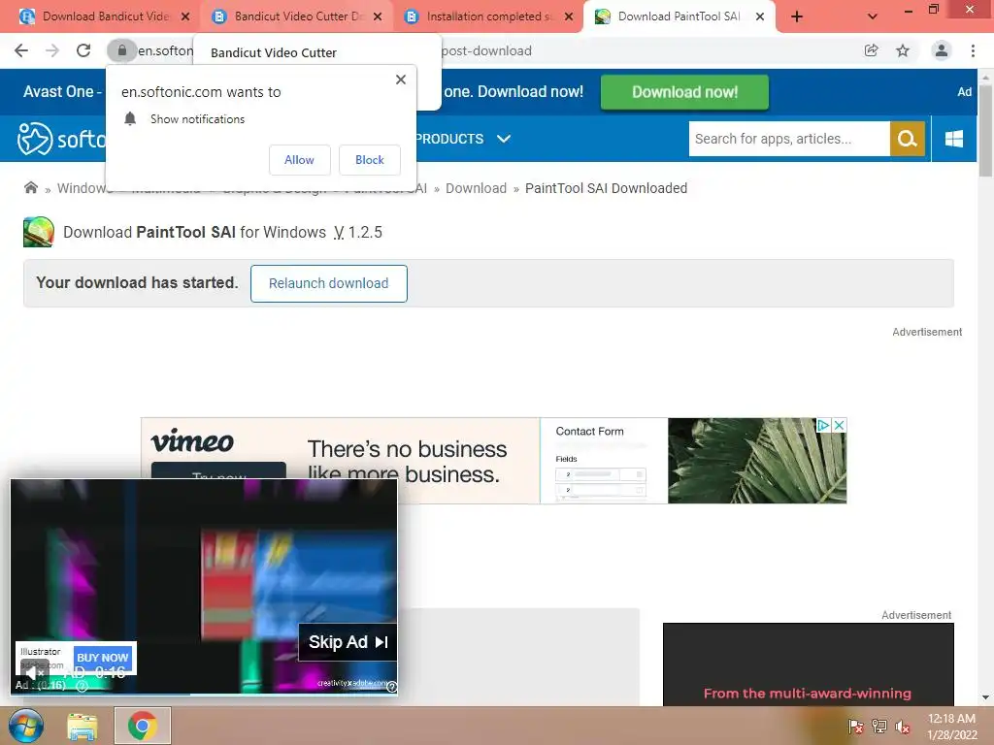
Task: Go to home via breadcrumb house icon
Action: pyautogui.click(x=30, y=187)
